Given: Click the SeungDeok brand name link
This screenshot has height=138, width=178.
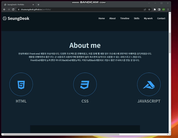Looking at the screenshot, I should [18, 18].
